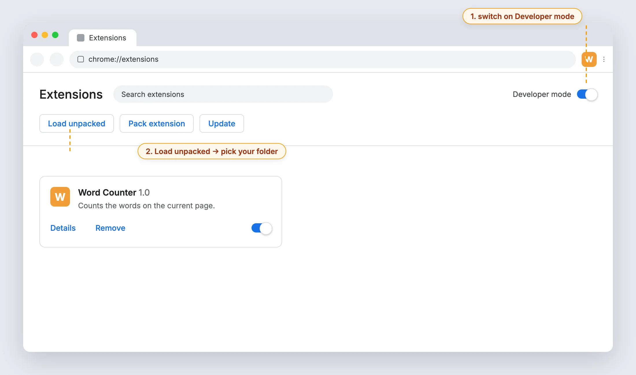
Task: Disable the Word Counter extension toggle
Action: (x=262, y=228)
